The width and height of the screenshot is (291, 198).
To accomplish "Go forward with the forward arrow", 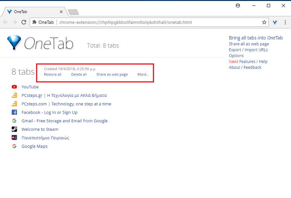I will click(15, 22).
